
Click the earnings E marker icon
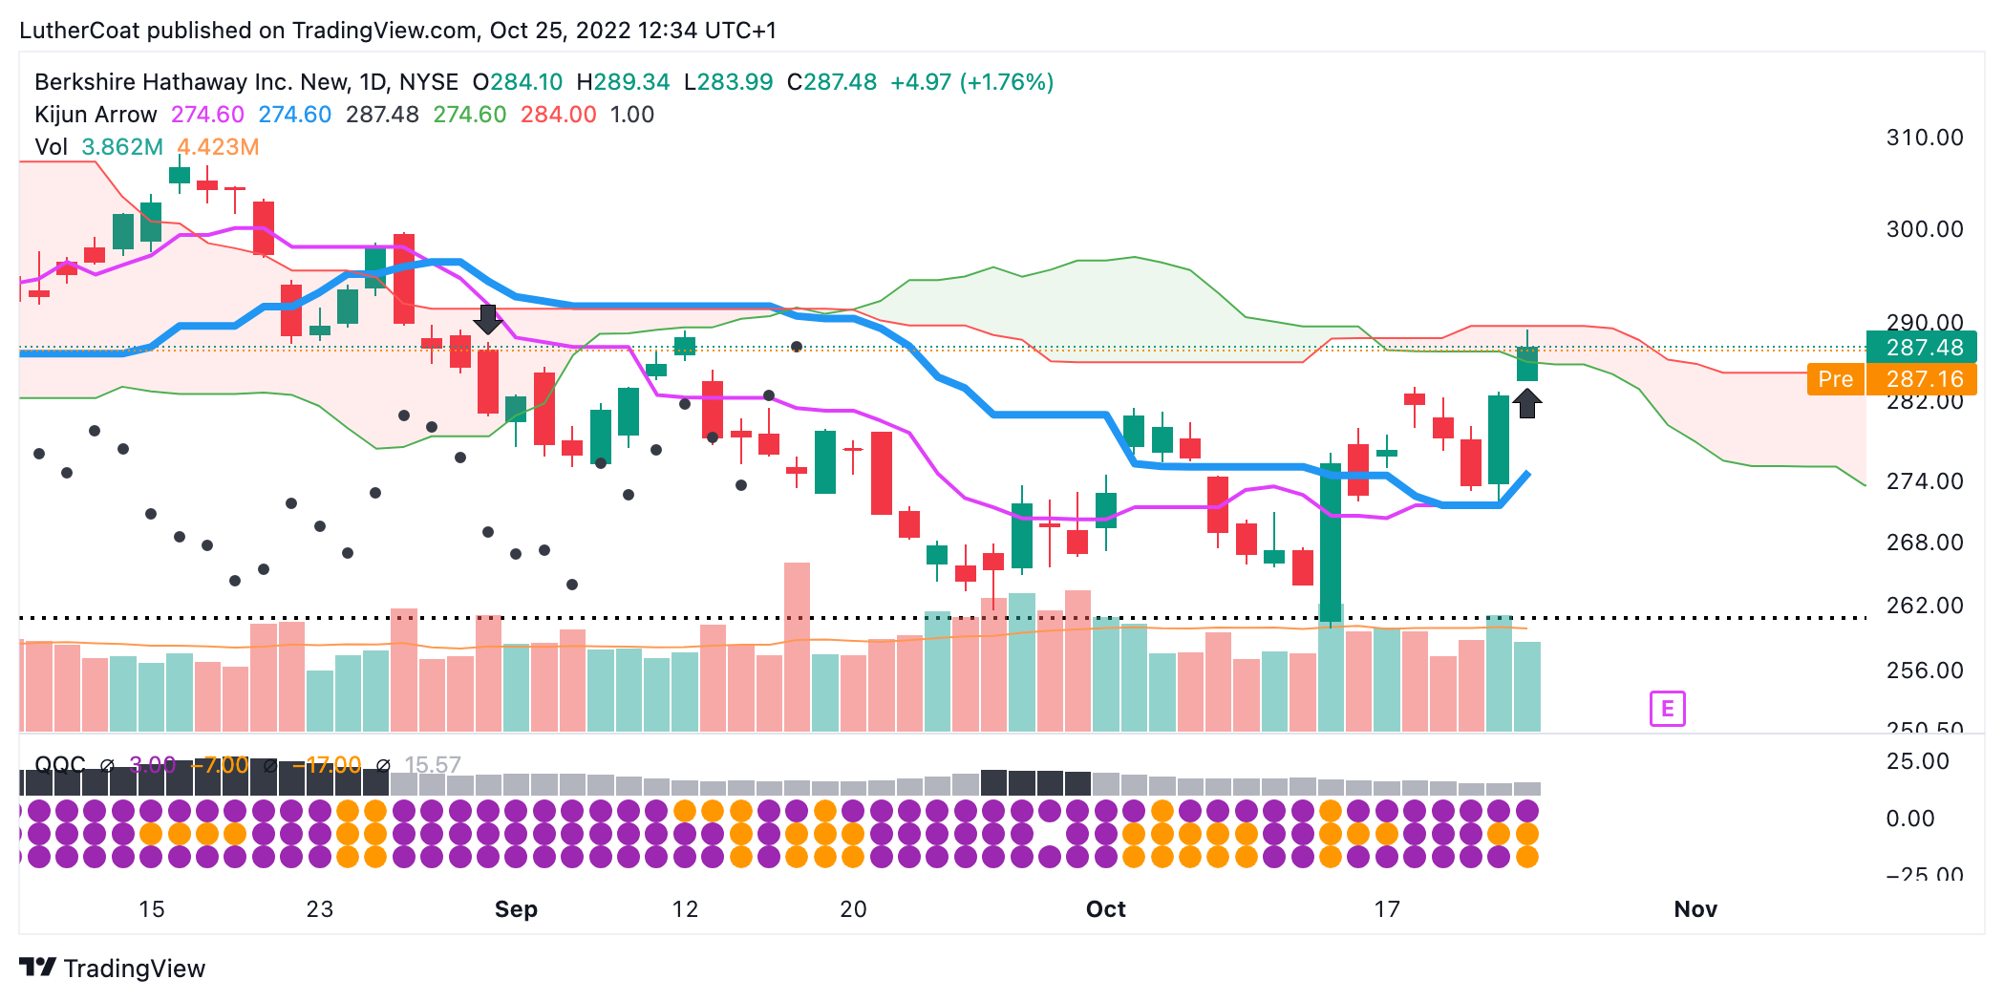1667,709
